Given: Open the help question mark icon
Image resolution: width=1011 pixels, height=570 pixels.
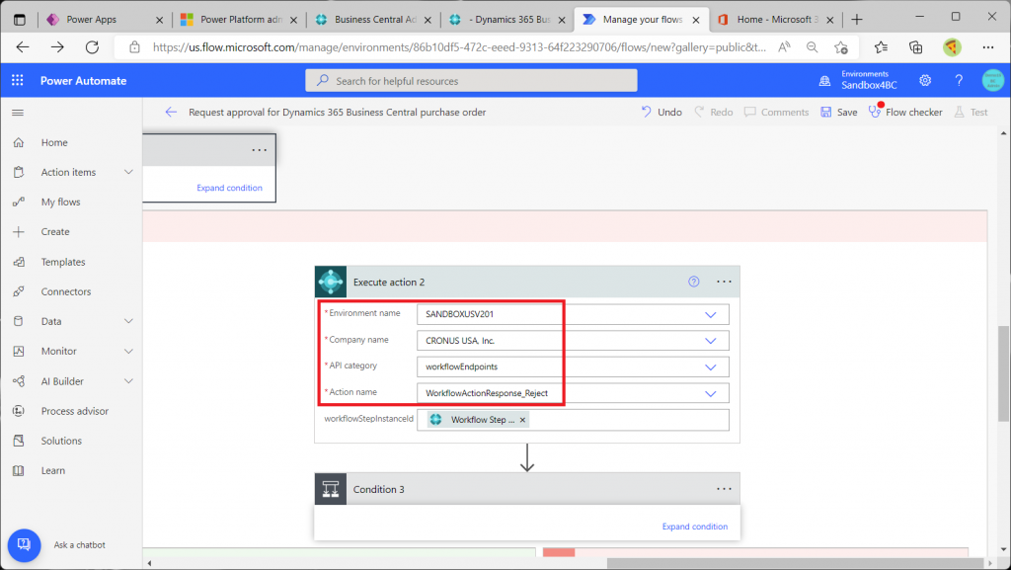Looking at the screenshot, I should [959, 81].
